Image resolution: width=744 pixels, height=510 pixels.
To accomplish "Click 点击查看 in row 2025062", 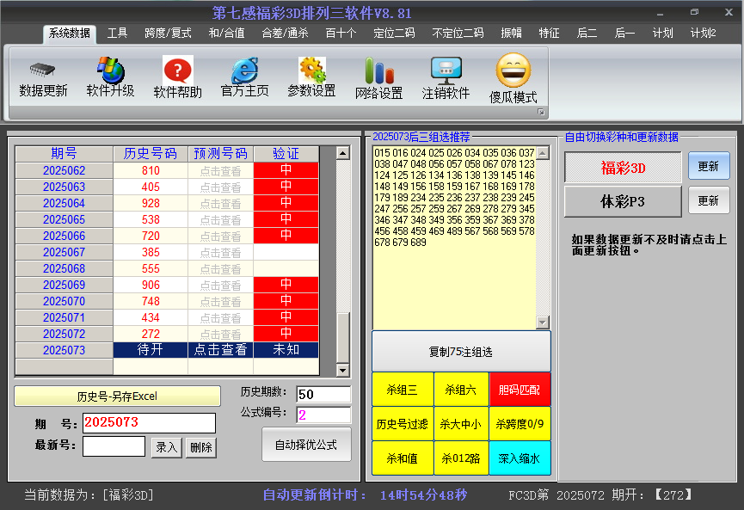I will pyautogui.click(x=221, y=171).
